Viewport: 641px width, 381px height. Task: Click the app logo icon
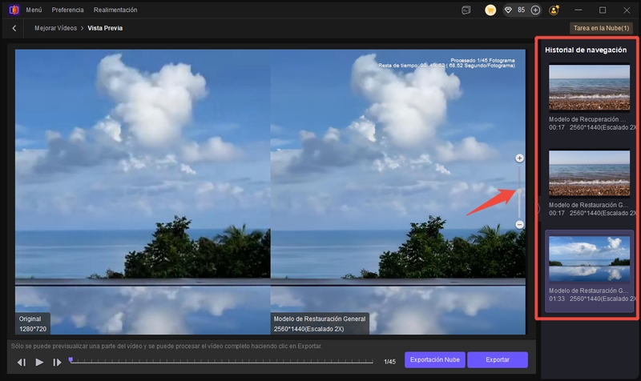pos(14,10)
